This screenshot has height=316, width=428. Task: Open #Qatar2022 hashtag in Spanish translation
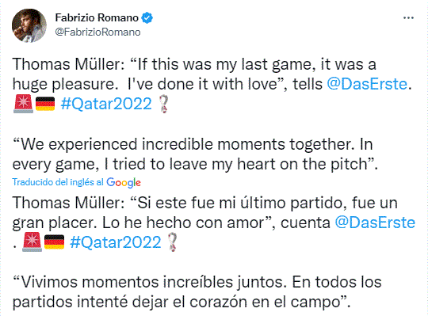coord(116,242)
